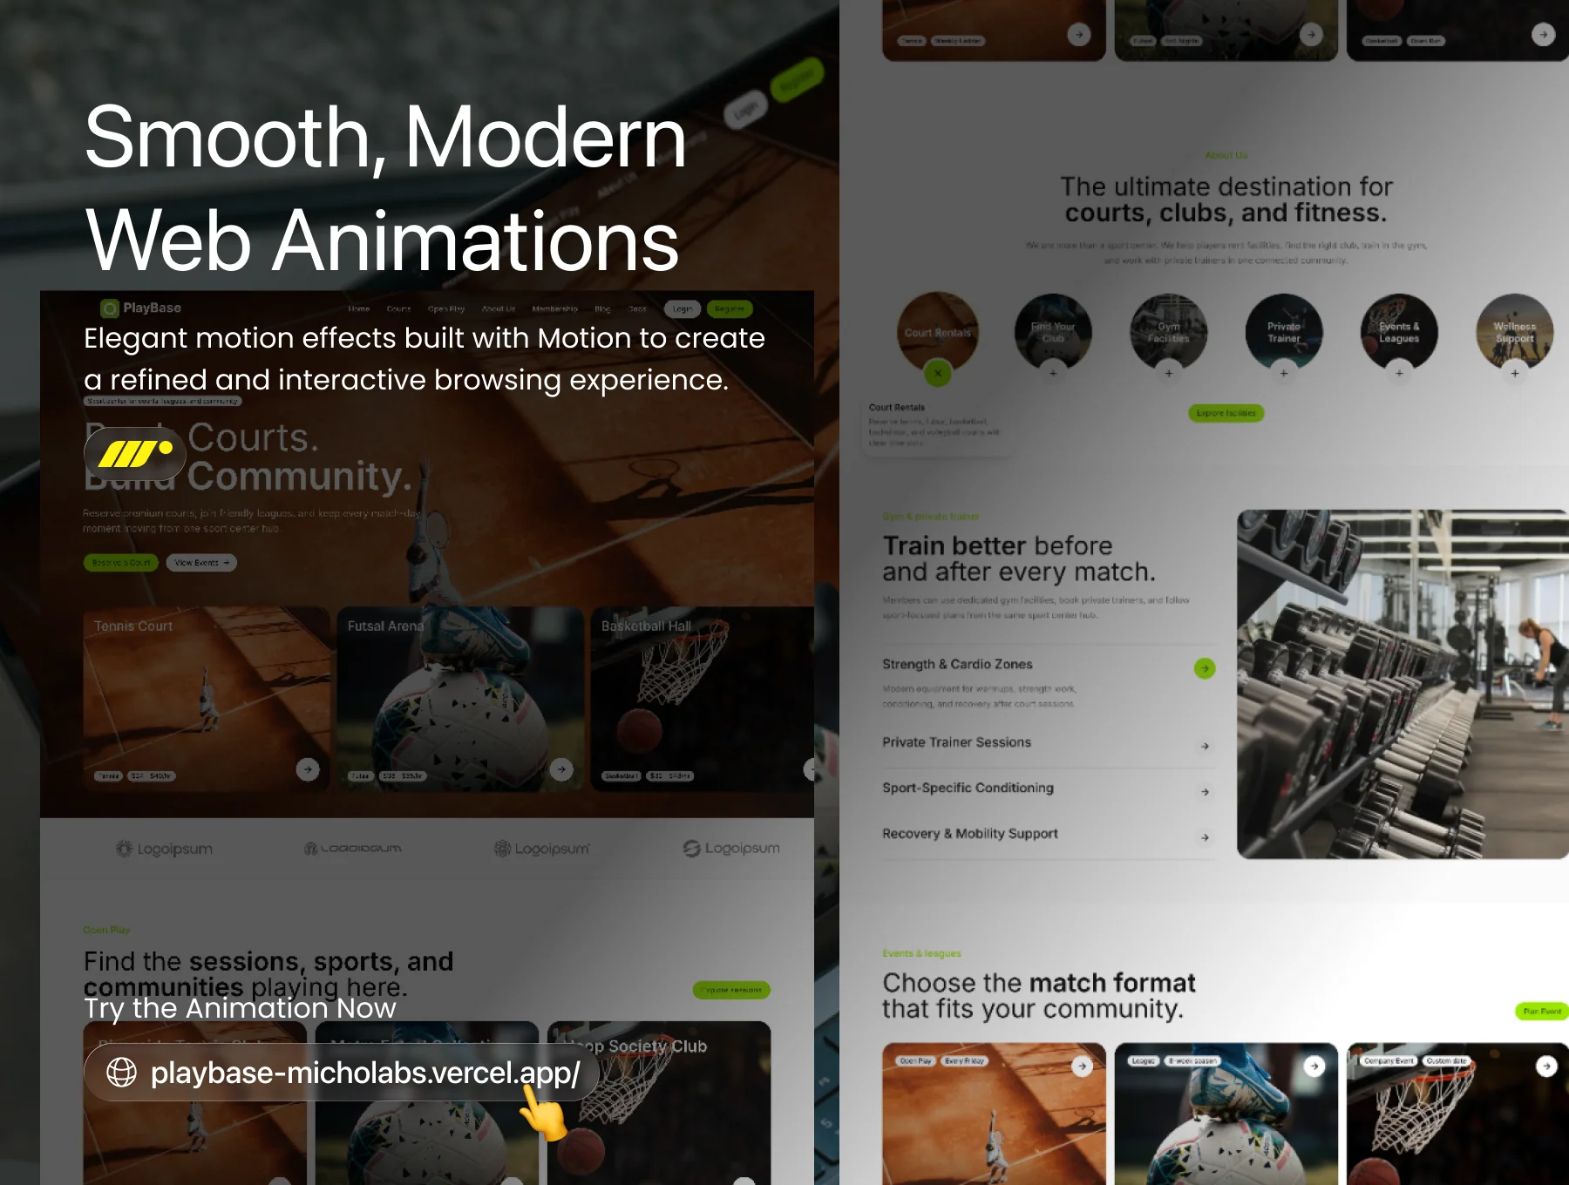Image resolution: width=1569 pixels, height=1185 pixels.
Task: Click the second Logoipsum wide-letter logo
Action: (353, 848)
